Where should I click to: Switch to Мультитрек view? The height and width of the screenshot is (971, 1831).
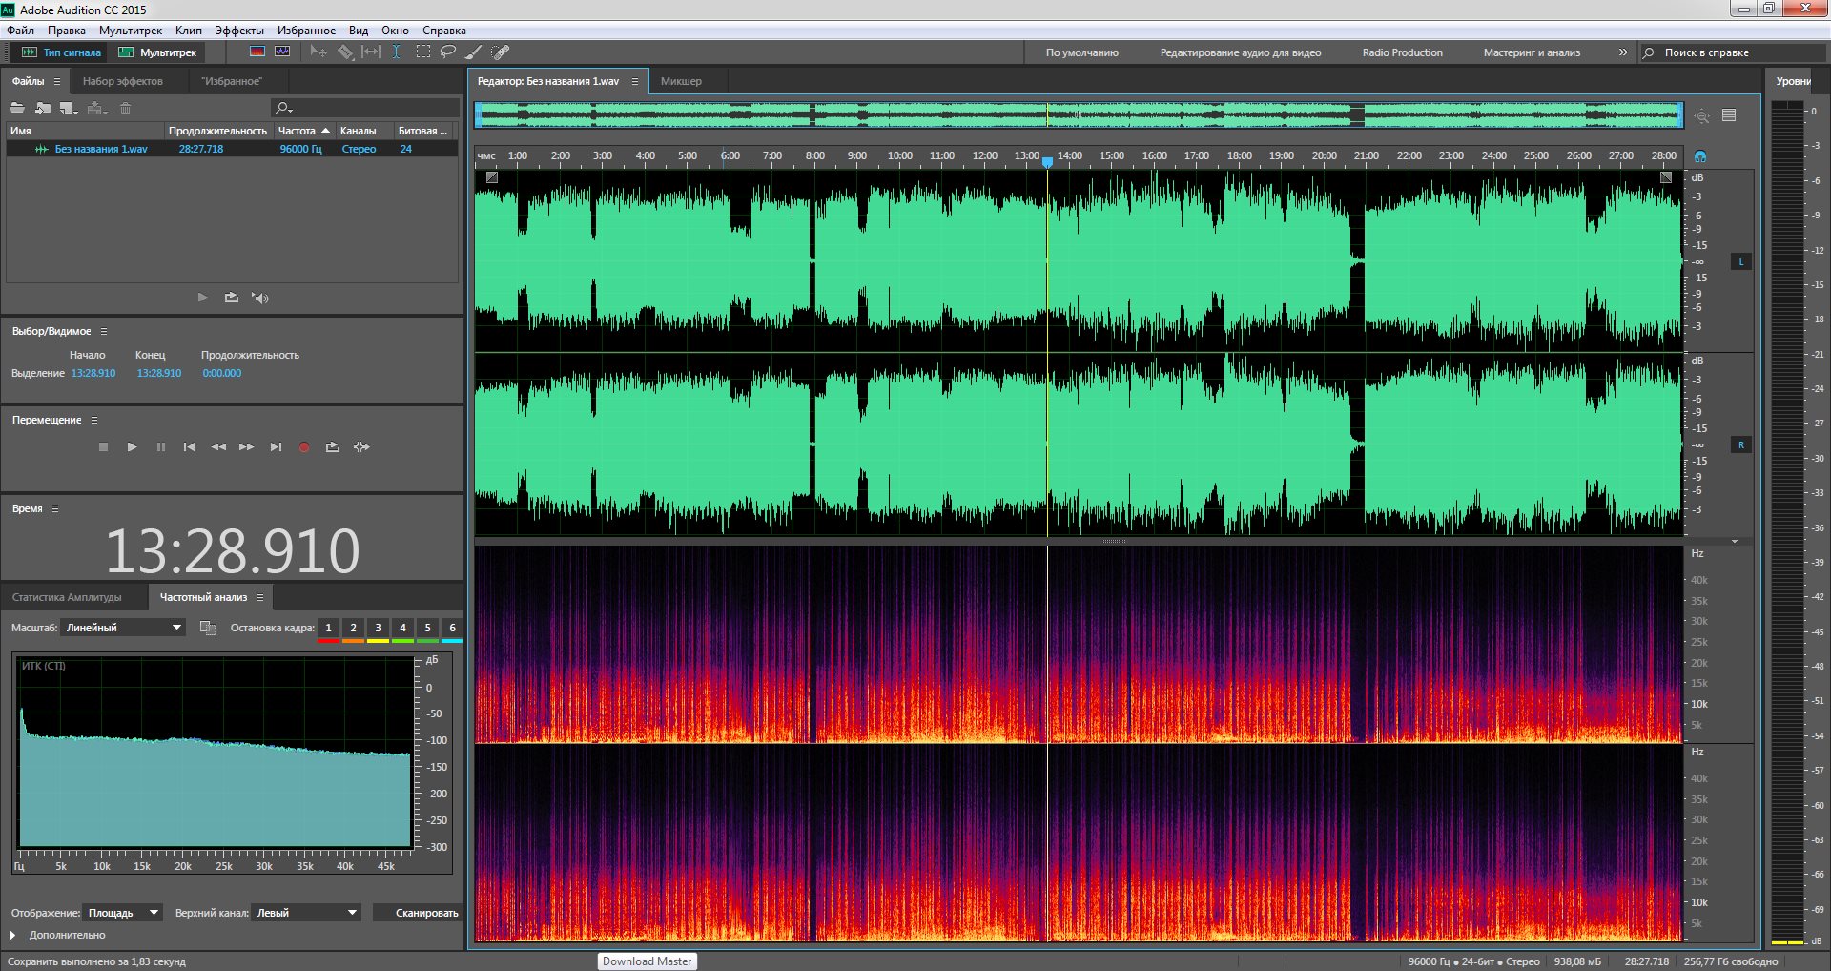coord(158,52)
